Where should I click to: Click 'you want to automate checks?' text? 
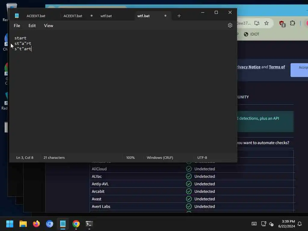point(263,143)
